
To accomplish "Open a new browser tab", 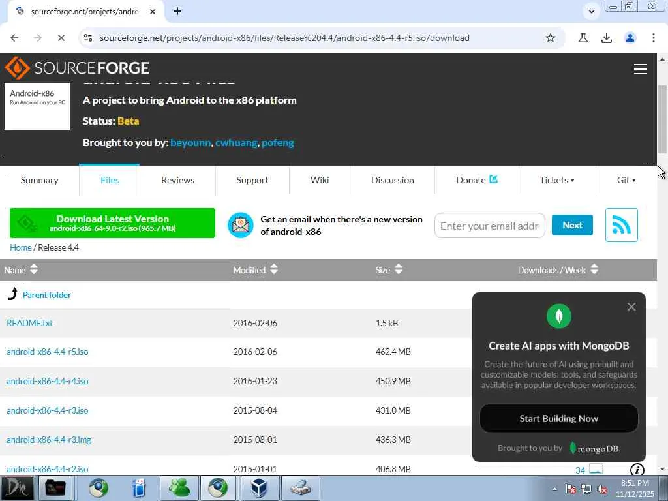I will point(177,12).
